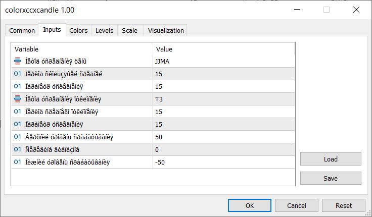Open the JJMA smoothing method value
The height and width of the screenshot is (217, 372).
pyautogui.click(x=223, y=61)
